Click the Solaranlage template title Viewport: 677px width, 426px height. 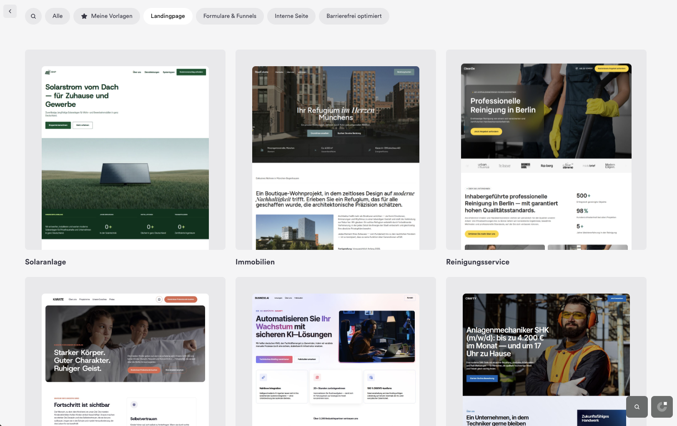[45, 262]
